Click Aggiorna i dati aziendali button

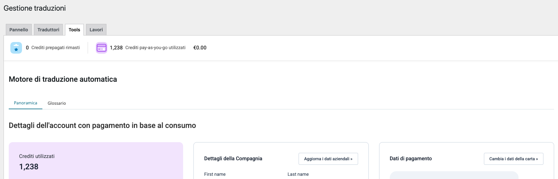[x=328, y=159]
